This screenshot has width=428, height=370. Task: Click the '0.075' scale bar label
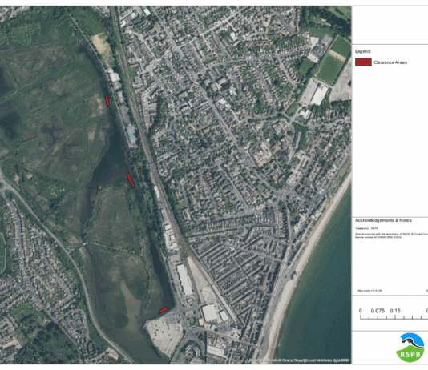click(x=378, y=311)
